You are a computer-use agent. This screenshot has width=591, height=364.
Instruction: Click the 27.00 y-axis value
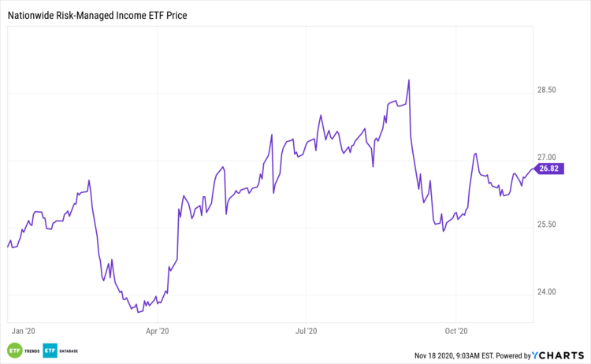pos(546,158)
